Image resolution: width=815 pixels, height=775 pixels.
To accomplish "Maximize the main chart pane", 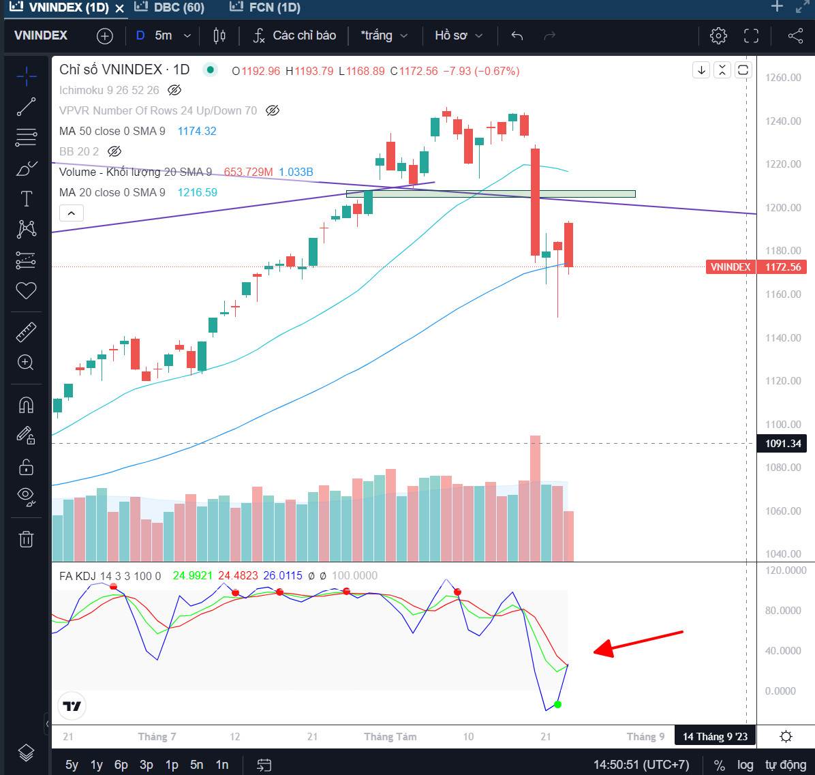I will (x=743, y=70).
